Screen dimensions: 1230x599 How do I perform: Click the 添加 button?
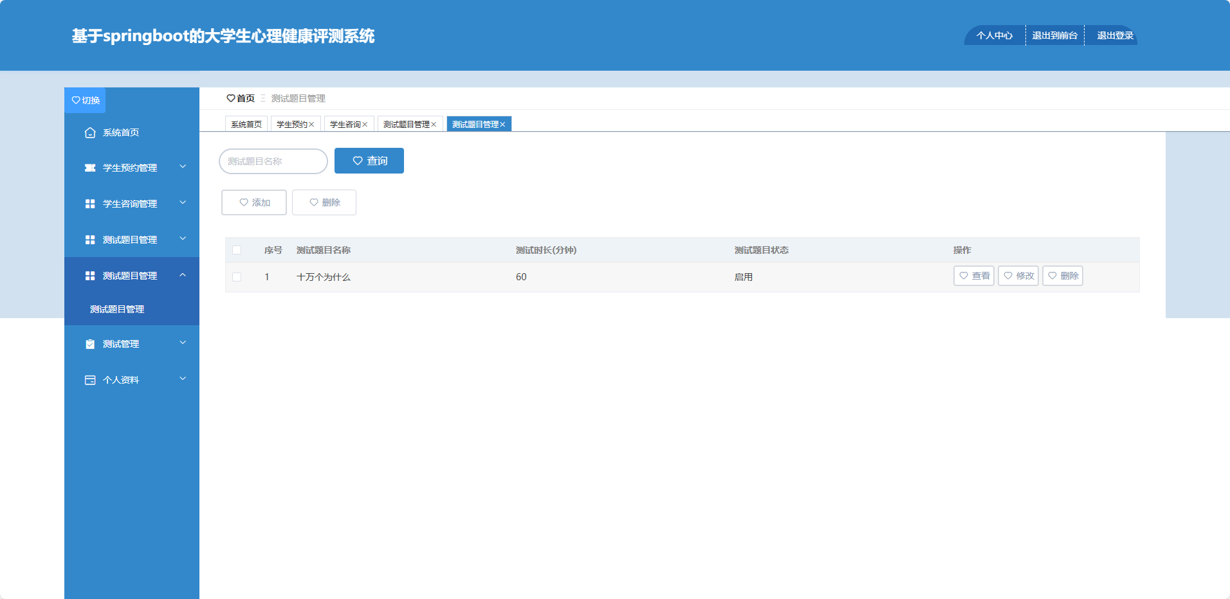coord(254,202)
